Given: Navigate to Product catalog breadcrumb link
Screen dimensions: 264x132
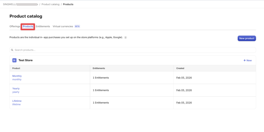Looking at the screenshot, I should (50, 4).
